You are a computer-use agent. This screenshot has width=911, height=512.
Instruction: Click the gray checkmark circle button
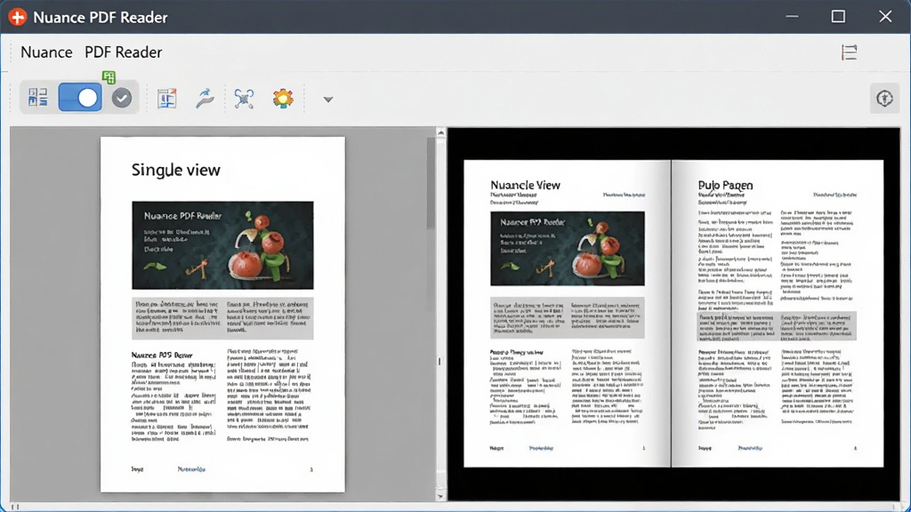click(122, 98)
